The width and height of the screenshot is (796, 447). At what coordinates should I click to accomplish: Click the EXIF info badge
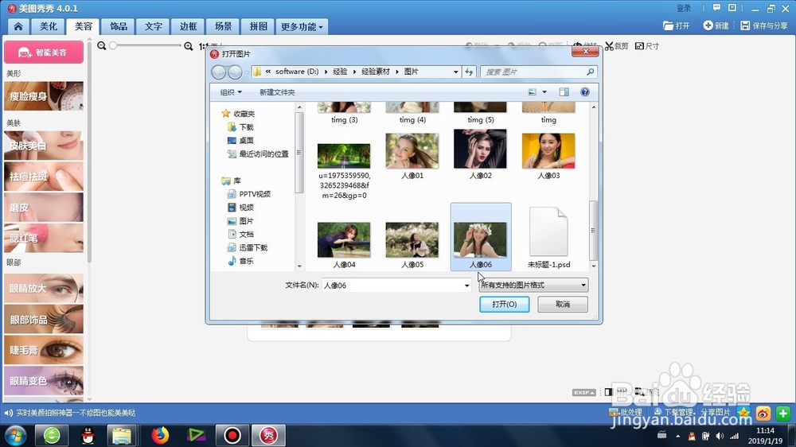(x=583, y=392)
